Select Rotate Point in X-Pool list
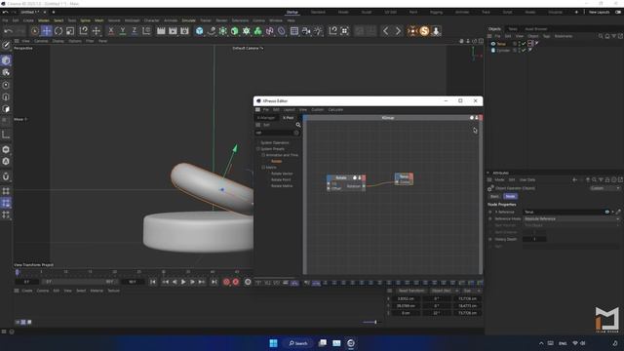The width and height of the screenshot is (624, 351). coord(281,179)
